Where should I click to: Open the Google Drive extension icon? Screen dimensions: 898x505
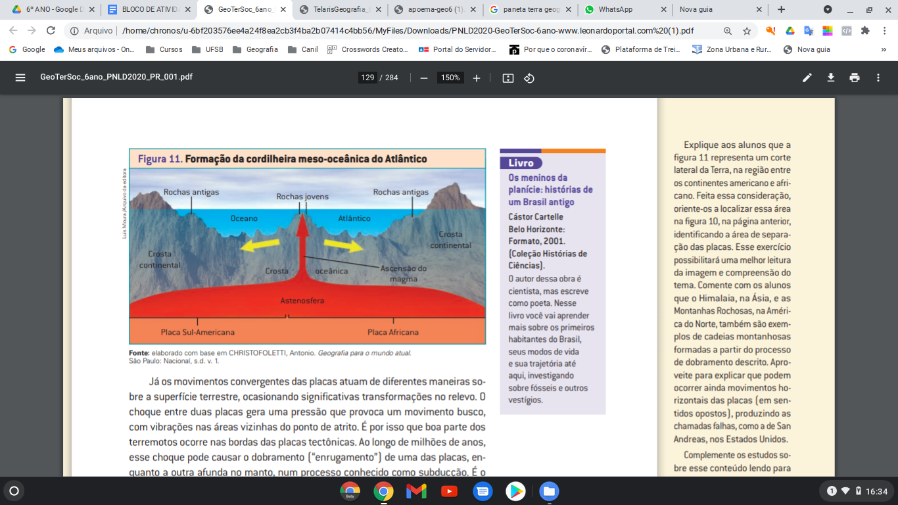point(790,31)
